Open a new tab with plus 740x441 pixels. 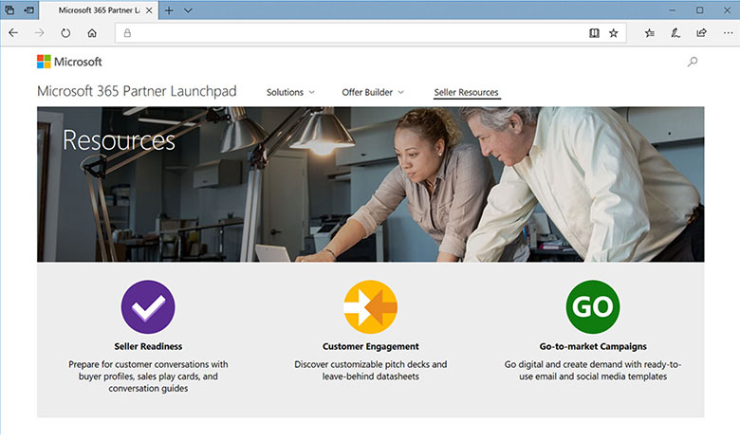click(x=169, y=10)
